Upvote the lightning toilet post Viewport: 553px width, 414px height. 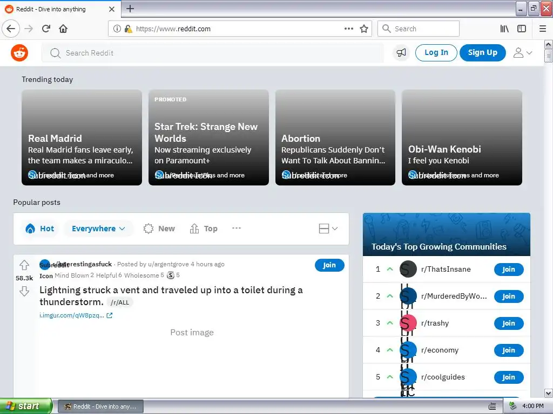(24, 264)
